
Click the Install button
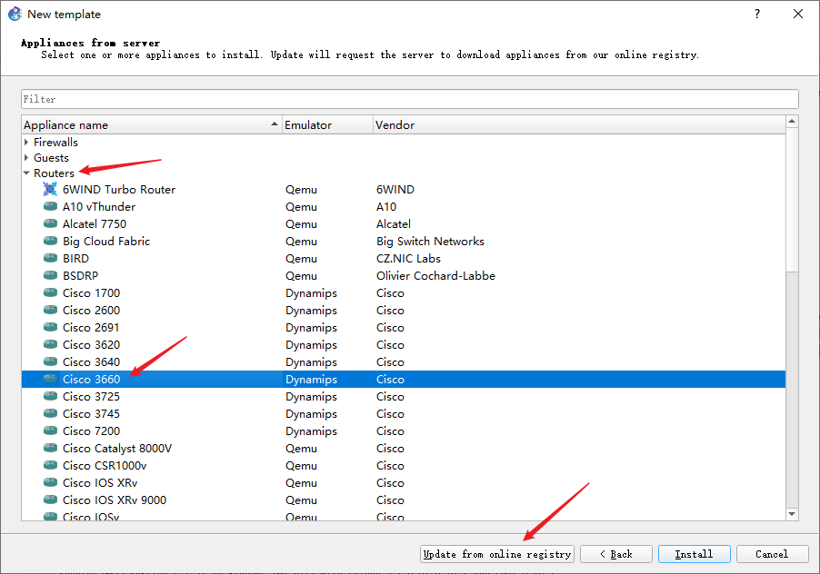pos(694,554)
